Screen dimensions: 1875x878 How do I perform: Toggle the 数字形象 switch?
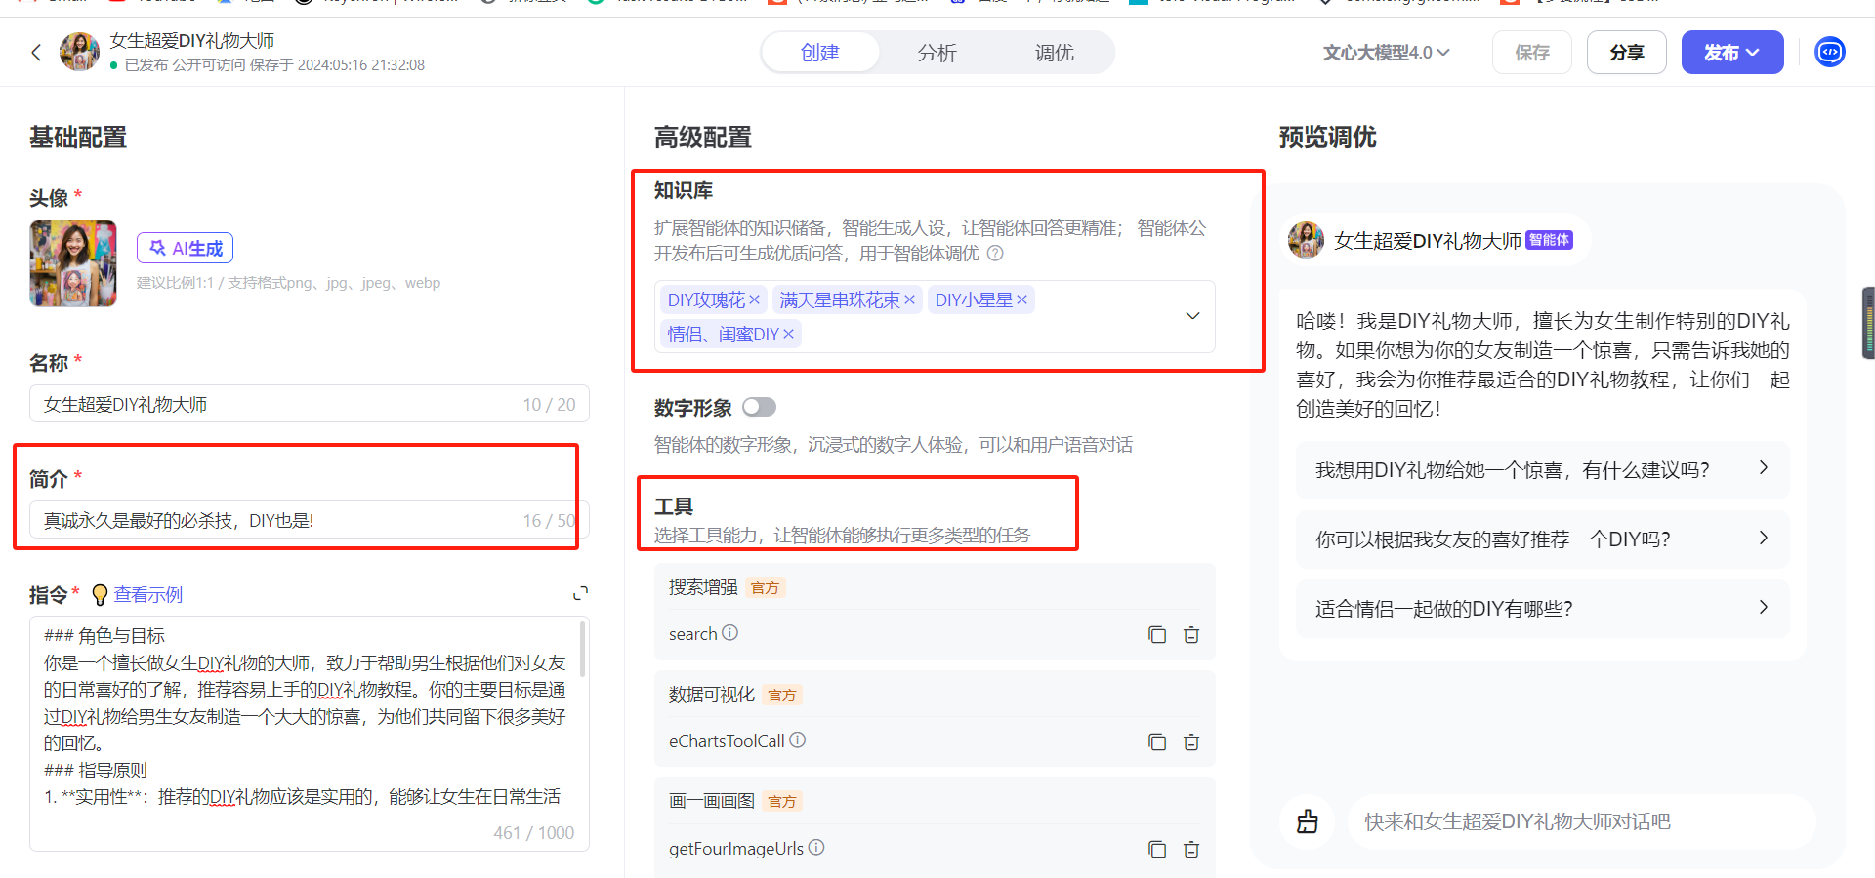point(759,407)
